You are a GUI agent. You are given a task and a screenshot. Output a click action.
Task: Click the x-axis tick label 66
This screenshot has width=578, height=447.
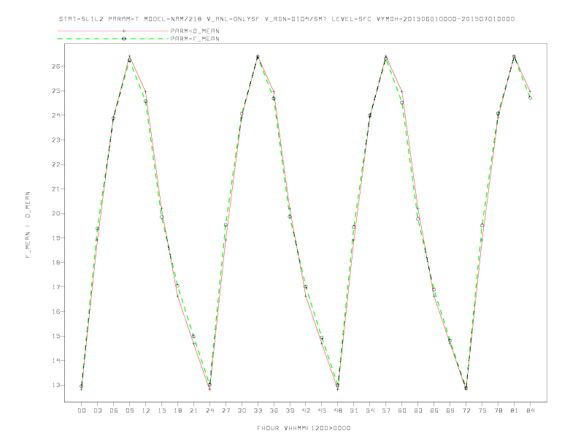point(434,410)
